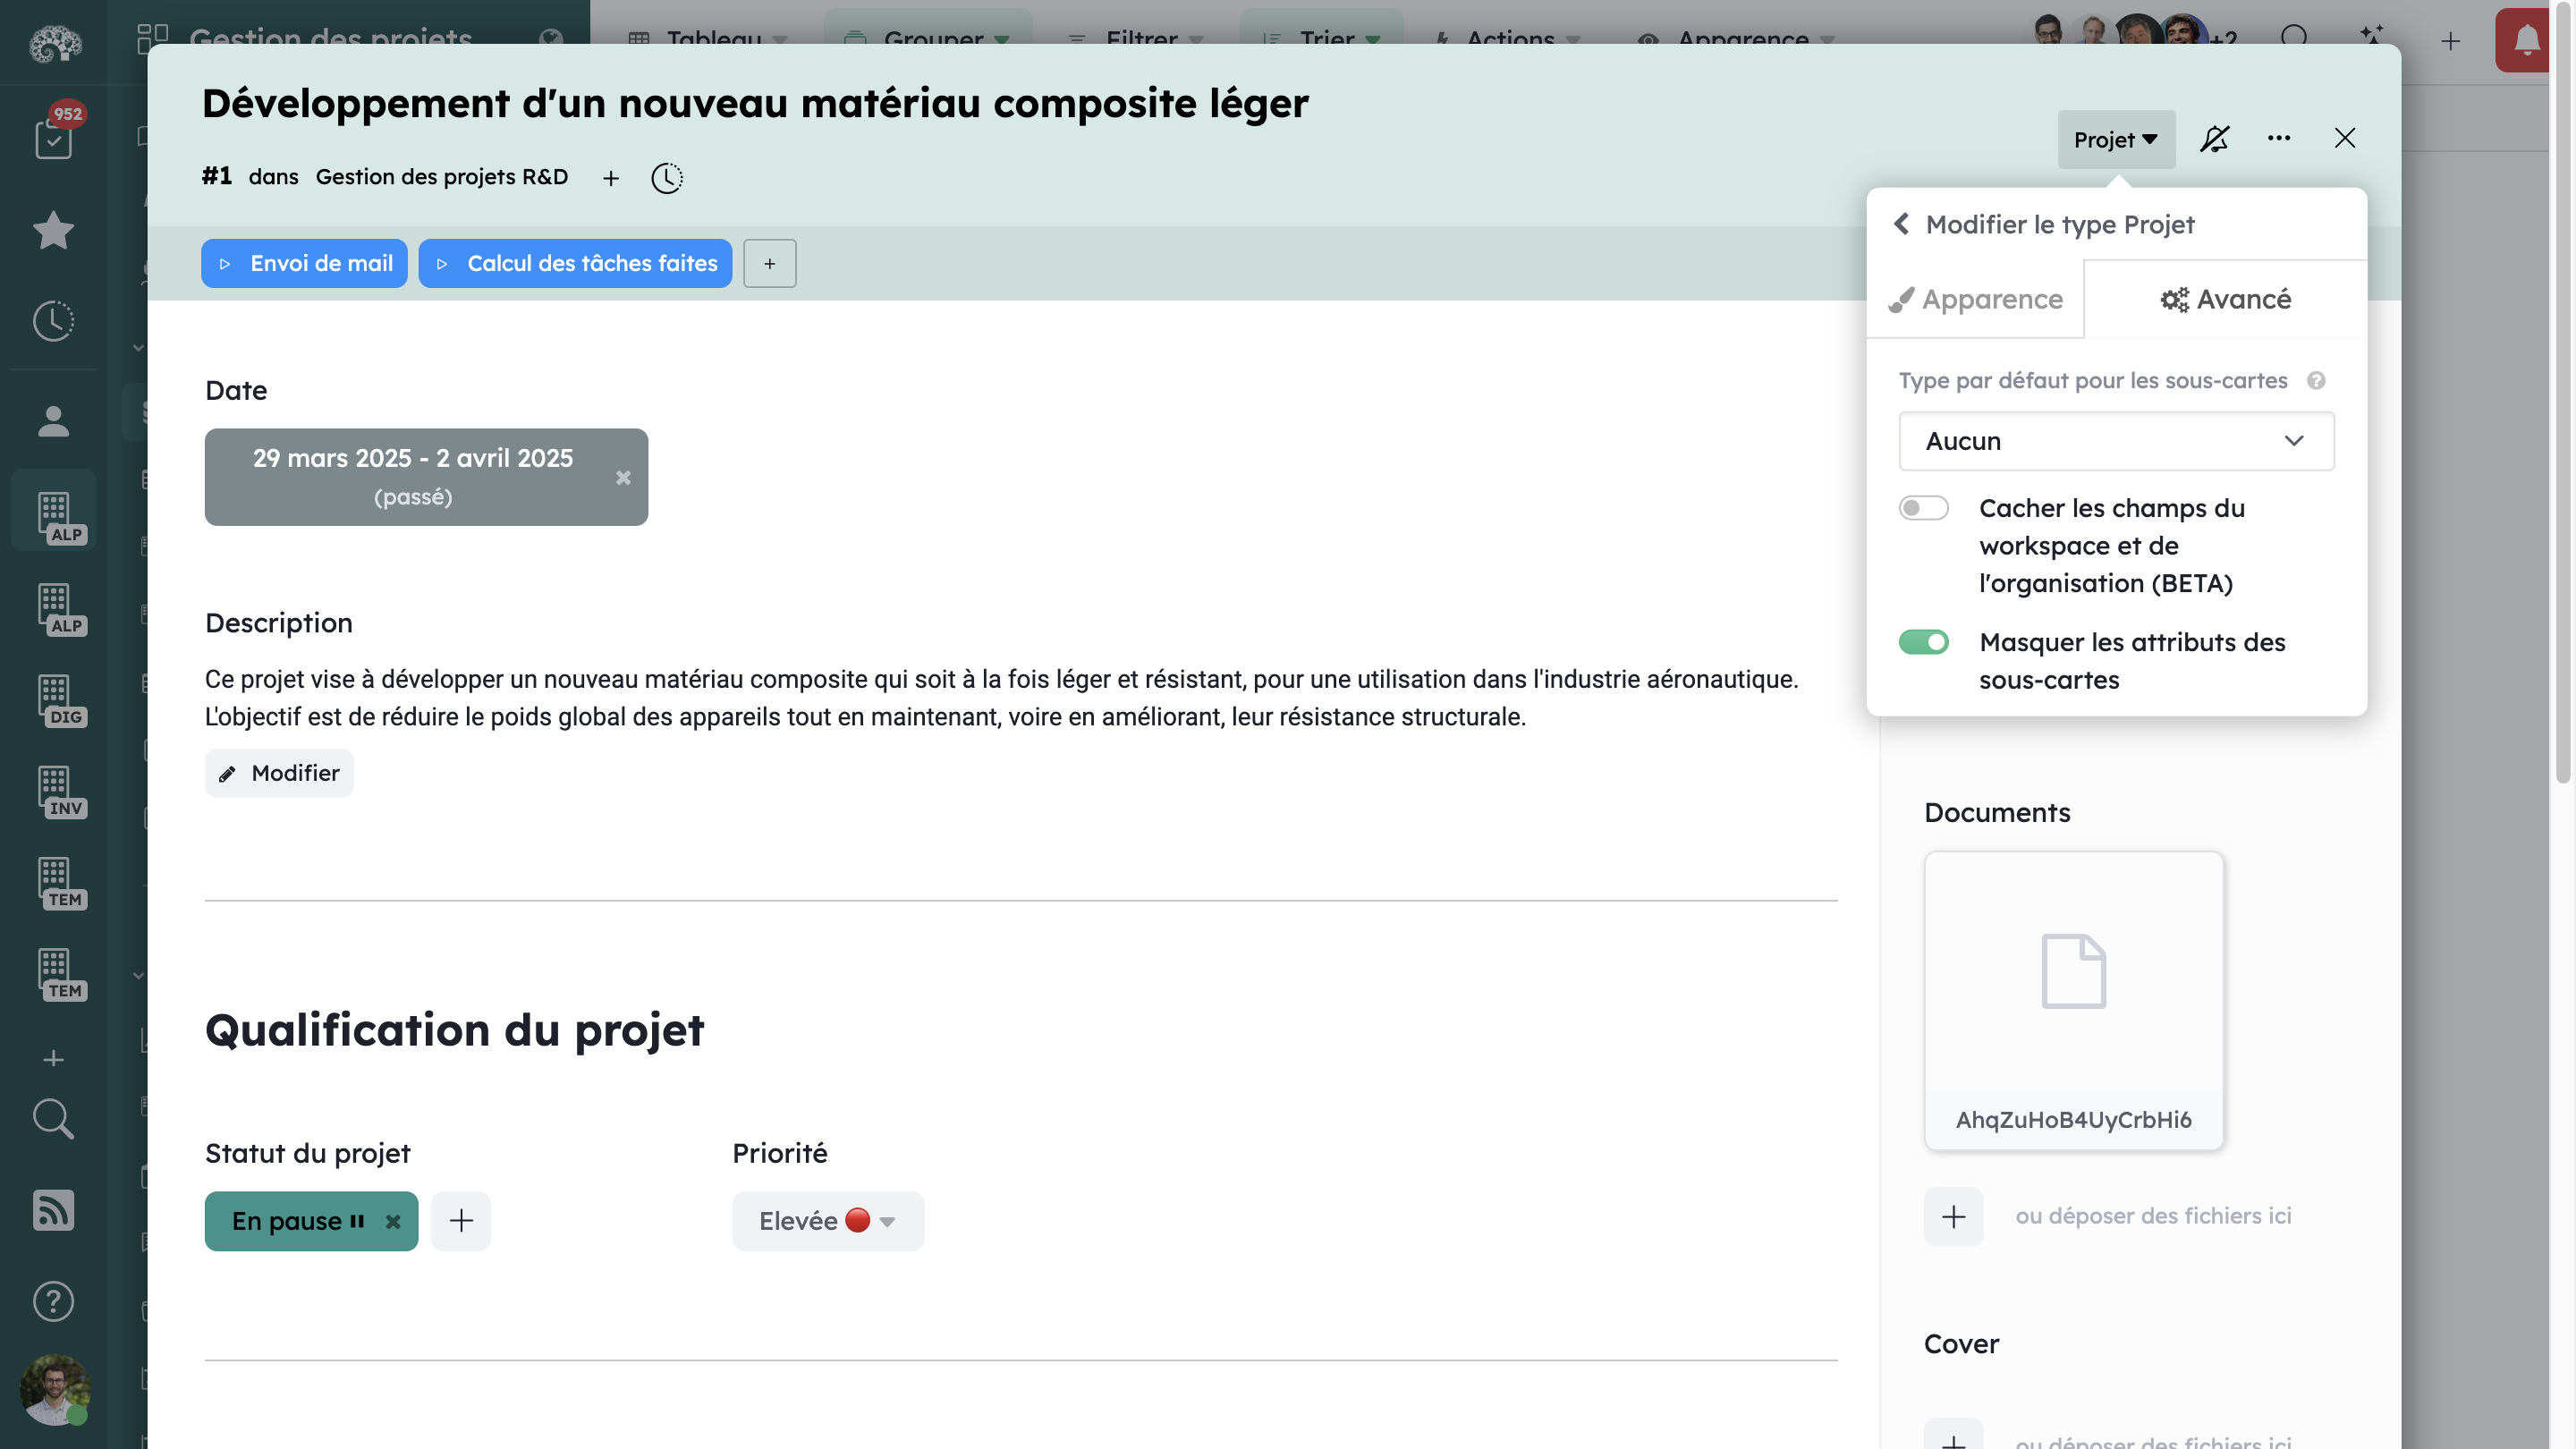
Task: Select the red priority dot next to Elevée
Action: 857,1220
